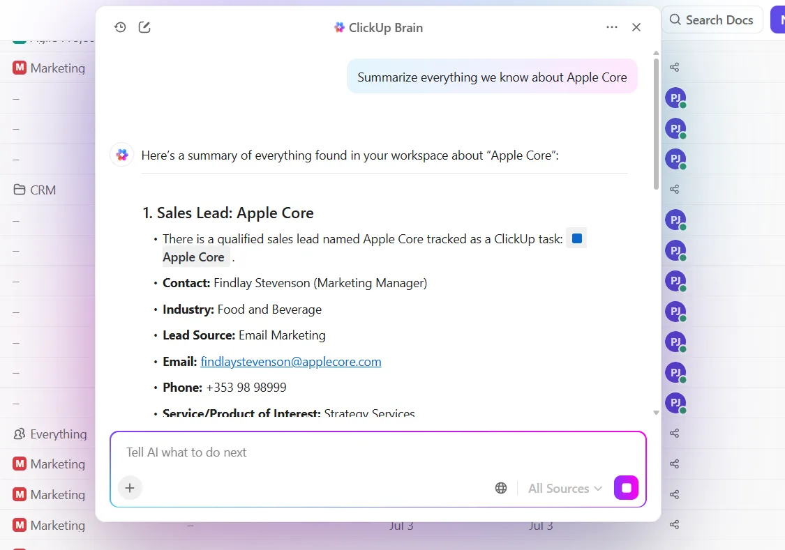Click the chat scrollbar thumb

coord(657,124)
